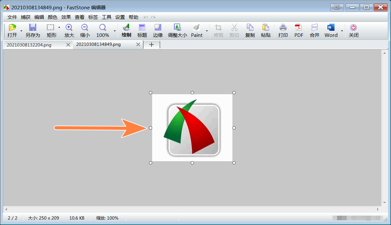Expand the 矩形 capture mode dropdown arrow
391x225 pixels.
click(x=59, y=27)
